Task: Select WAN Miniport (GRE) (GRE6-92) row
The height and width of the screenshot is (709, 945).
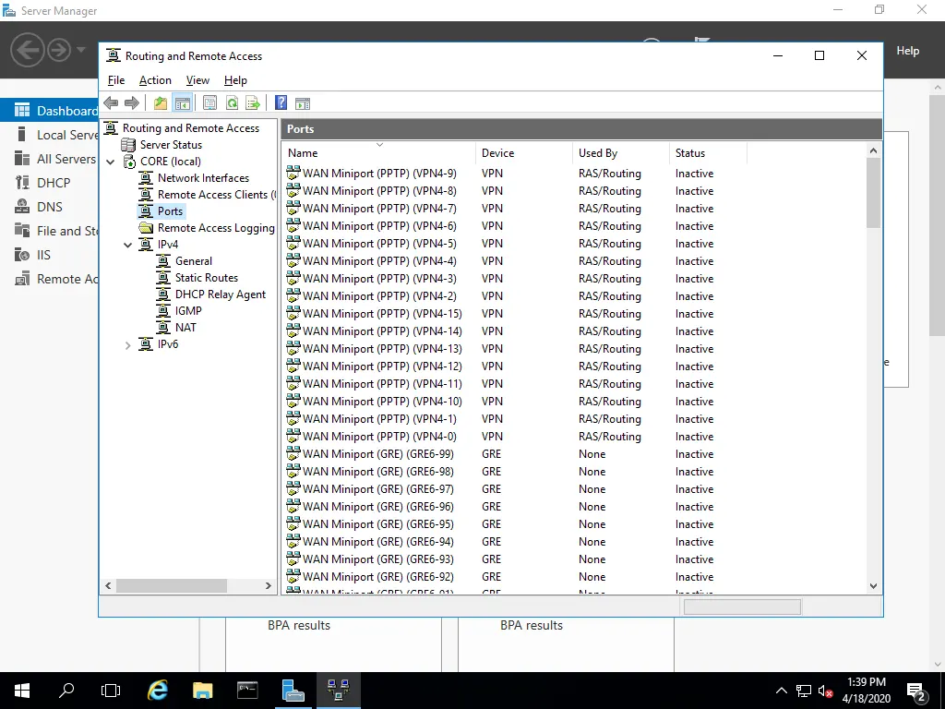Action: 377,576
